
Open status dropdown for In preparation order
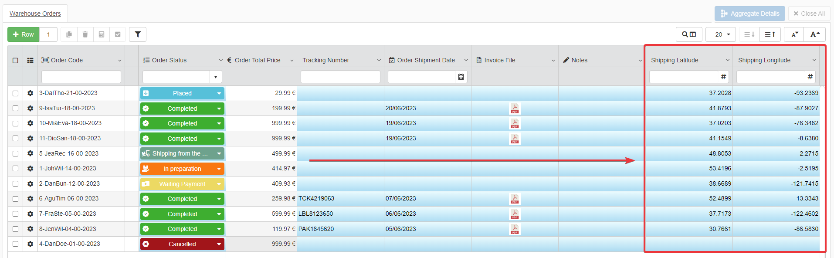point(219,169)
